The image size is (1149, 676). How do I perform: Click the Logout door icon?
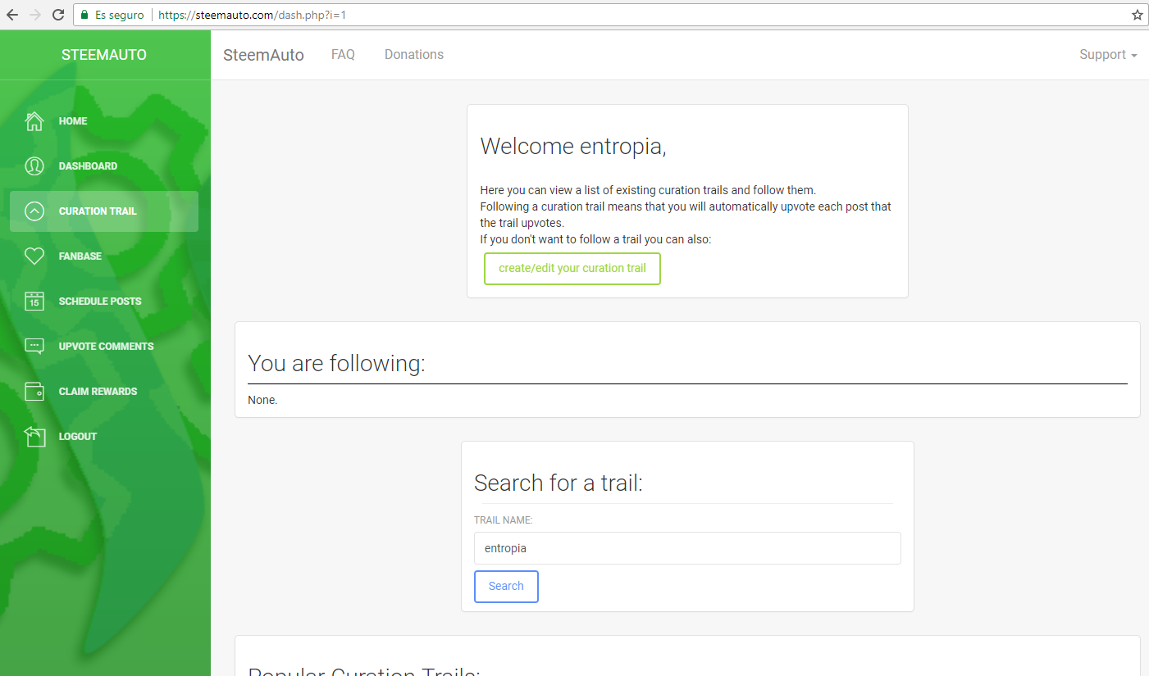point(34,437)
